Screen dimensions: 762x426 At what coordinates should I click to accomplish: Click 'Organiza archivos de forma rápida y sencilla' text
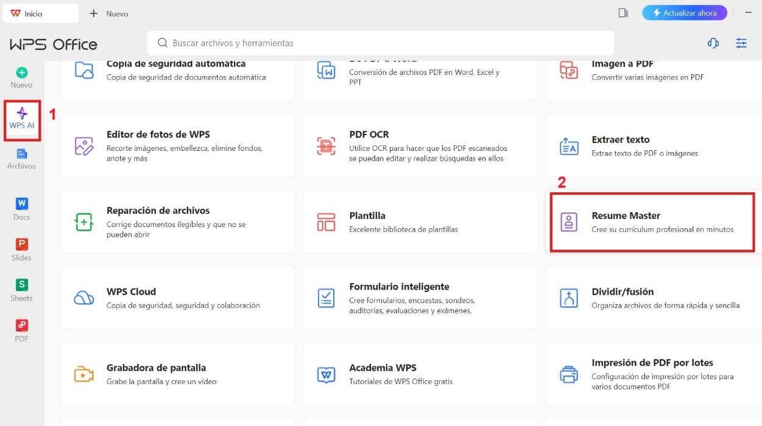[666, 306]
